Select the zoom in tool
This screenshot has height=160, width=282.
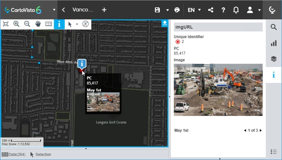coord(16,24)
